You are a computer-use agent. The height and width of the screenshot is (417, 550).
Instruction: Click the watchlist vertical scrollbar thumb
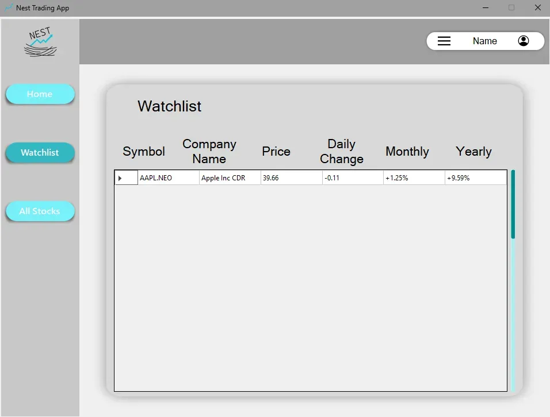pos(513,204)
